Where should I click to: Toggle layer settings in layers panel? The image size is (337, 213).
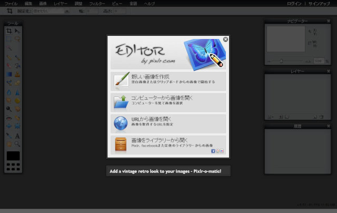pos(270,117)
